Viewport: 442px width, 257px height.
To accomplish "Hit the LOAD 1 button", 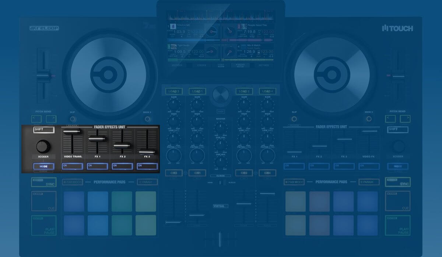I will coord(197,91).
